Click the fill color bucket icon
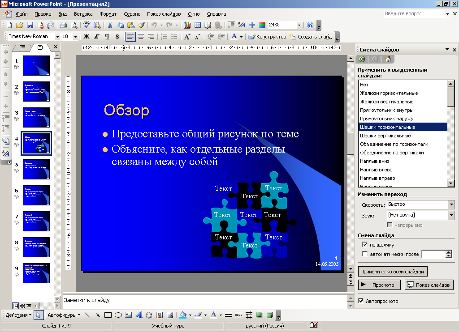 [183, 315]
